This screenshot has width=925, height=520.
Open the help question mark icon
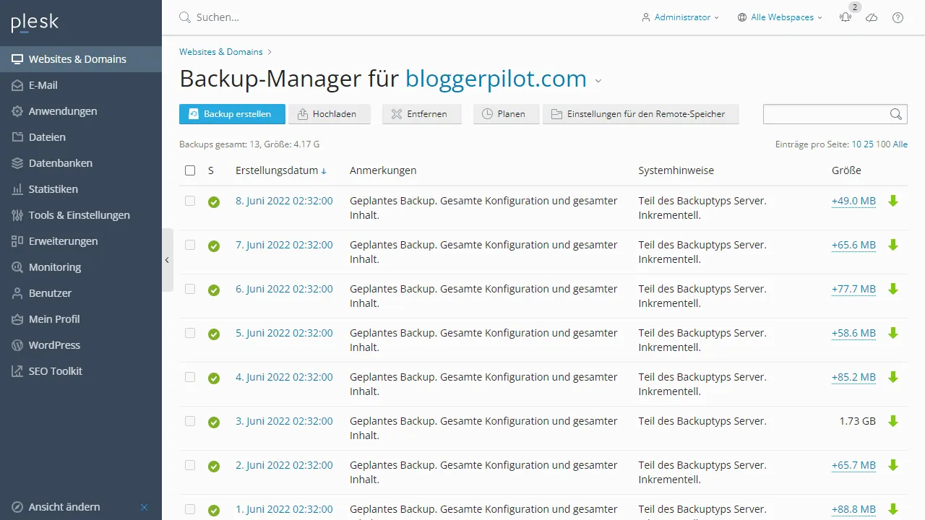click(898, 17)
